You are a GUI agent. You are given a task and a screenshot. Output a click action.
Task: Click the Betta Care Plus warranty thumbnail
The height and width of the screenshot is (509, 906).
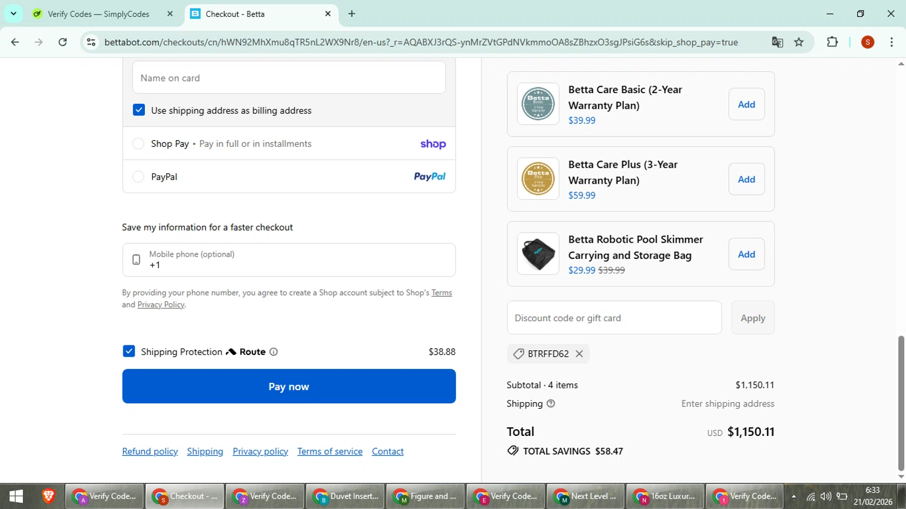[538, 179]
